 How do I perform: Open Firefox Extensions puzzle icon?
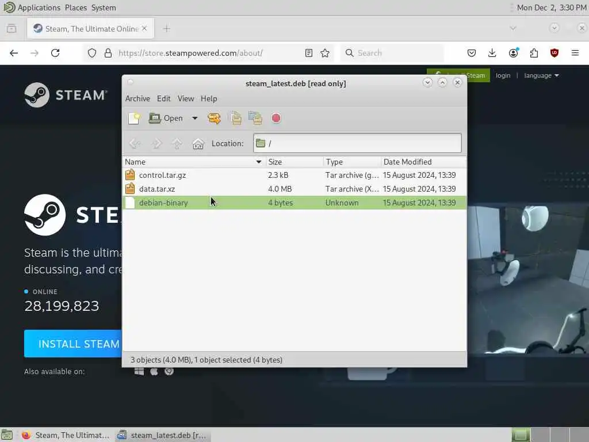point(534,53)
